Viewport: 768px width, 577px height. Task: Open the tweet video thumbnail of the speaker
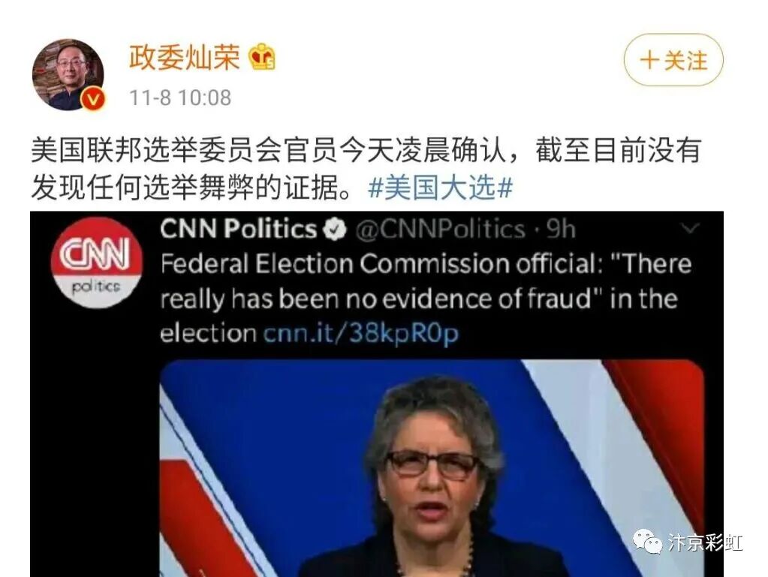[432, 468]
